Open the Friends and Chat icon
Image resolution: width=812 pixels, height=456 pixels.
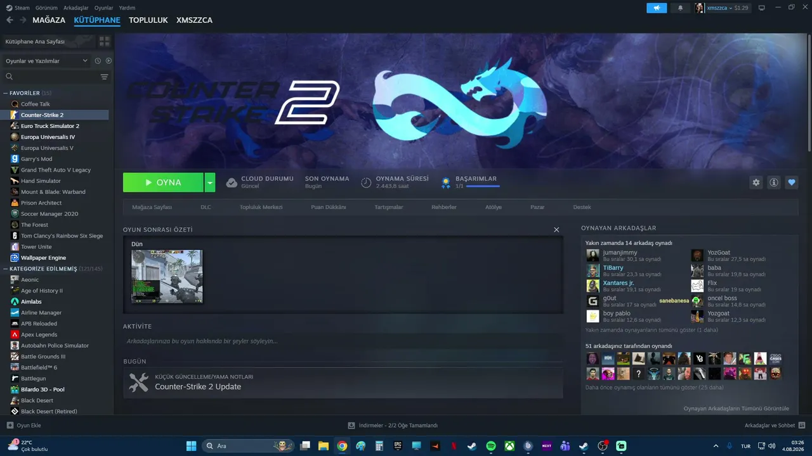(802, 426)
